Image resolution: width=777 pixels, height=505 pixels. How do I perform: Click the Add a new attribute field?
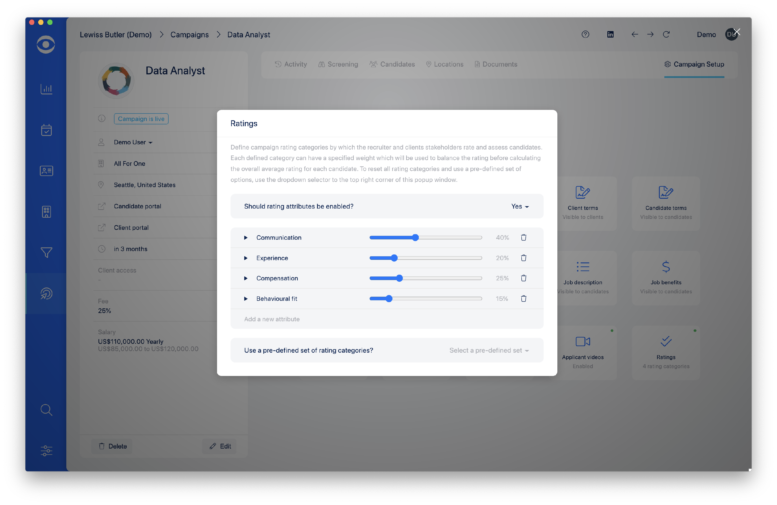click(272, 319)
